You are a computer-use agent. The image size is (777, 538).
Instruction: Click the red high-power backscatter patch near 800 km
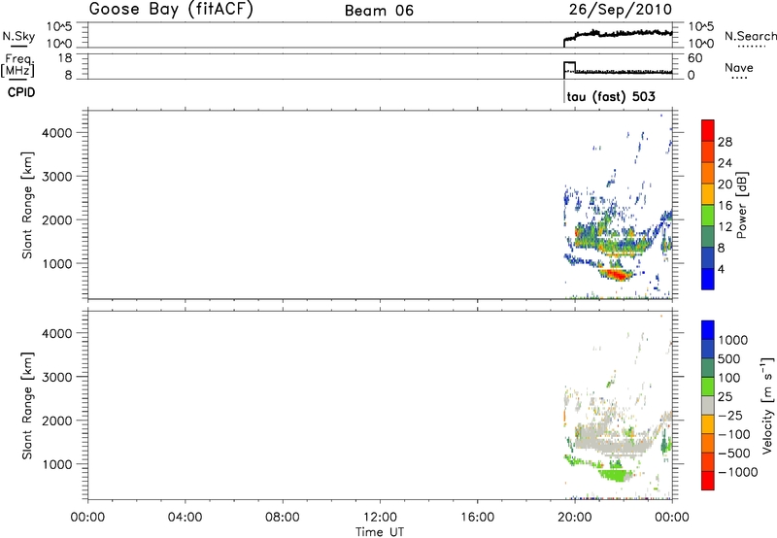(616, 274)
